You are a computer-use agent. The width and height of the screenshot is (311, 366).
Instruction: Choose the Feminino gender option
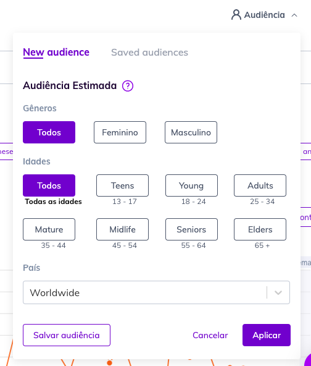tap(120, 132)
